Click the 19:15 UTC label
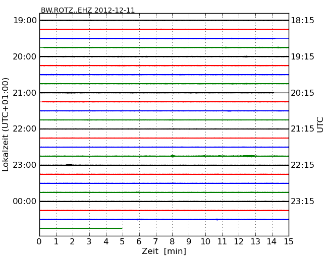 [x=302, y=56]
